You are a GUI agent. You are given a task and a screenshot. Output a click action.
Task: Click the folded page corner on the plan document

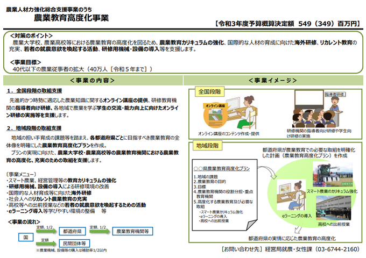(252, 225)
